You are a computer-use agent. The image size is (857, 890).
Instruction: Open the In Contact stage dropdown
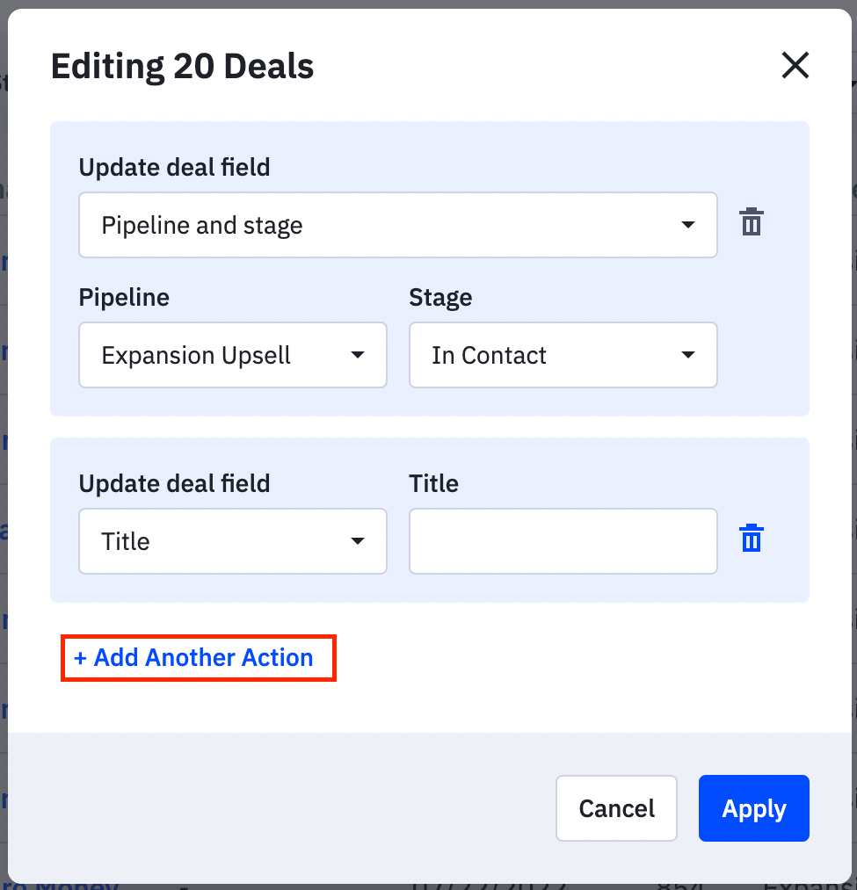(x=563, y=355)
